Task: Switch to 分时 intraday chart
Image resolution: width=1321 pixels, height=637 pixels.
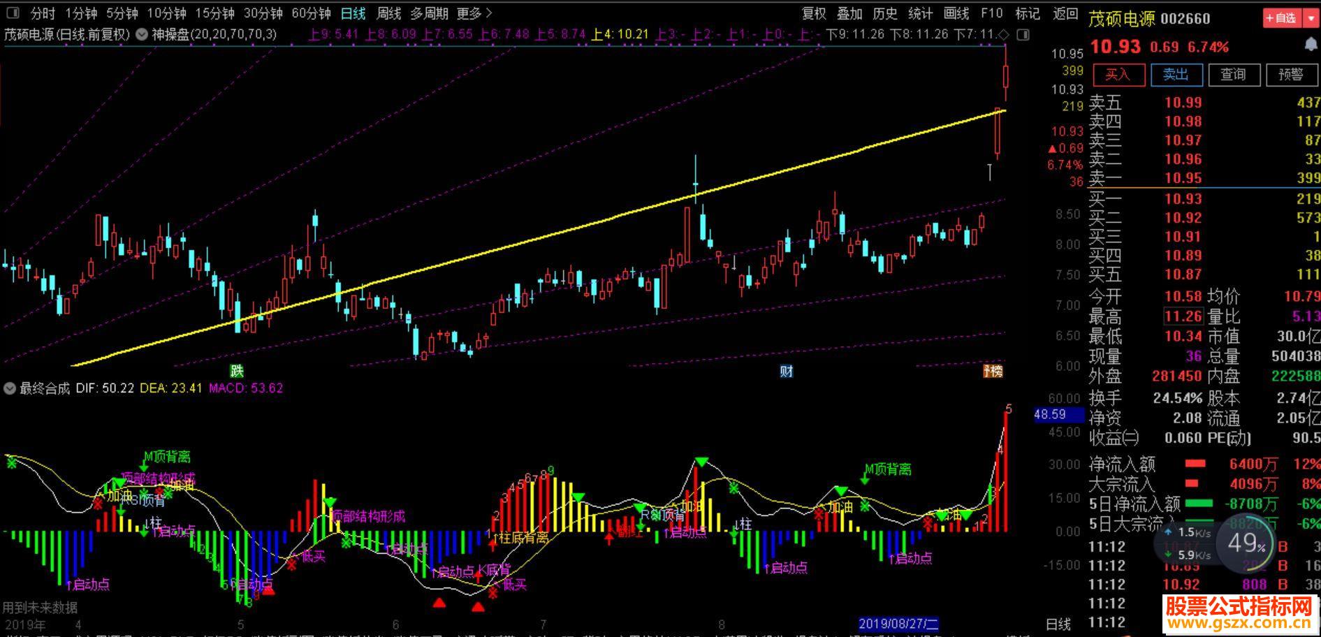Action: click(x=43, y=14)
